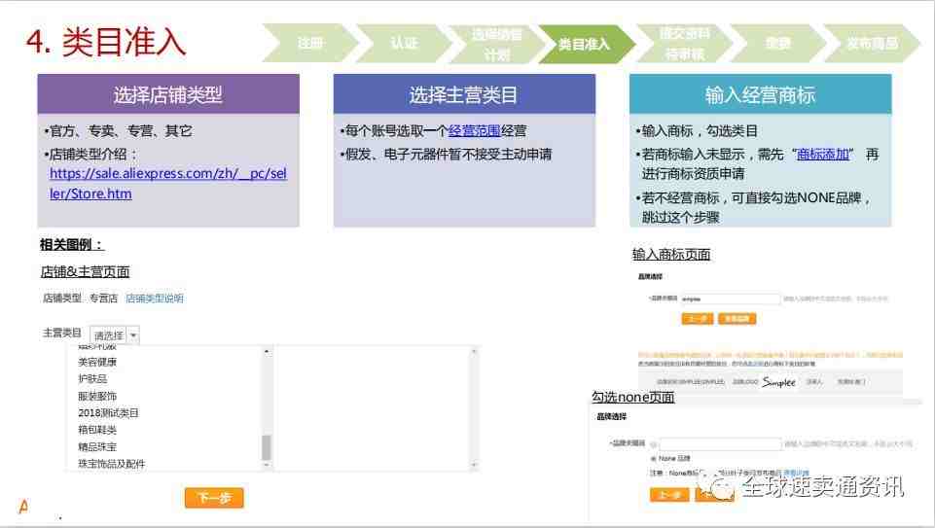Click the orange 下一步 button

click(x=214, y=498)
